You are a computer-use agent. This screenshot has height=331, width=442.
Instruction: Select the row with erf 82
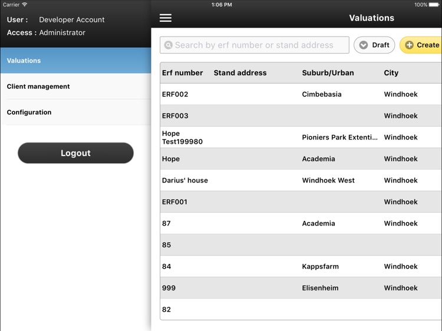coord(301,309)
